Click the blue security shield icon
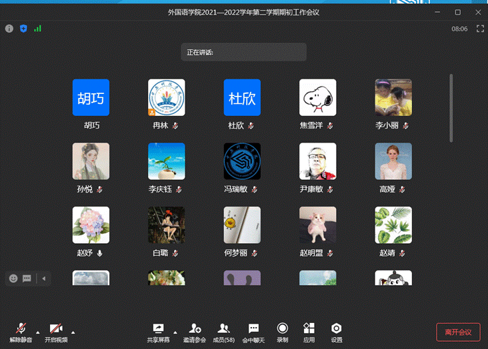The image size is (488, 349). click(23, 29)
